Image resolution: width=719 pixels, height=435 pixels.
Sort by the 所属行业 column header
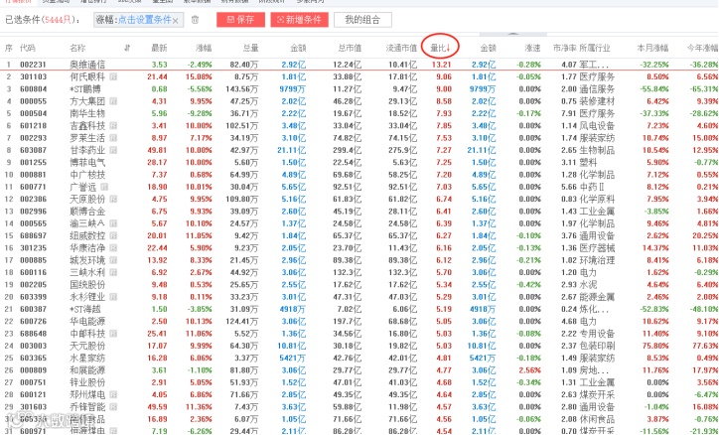click(x=595, y=48)
